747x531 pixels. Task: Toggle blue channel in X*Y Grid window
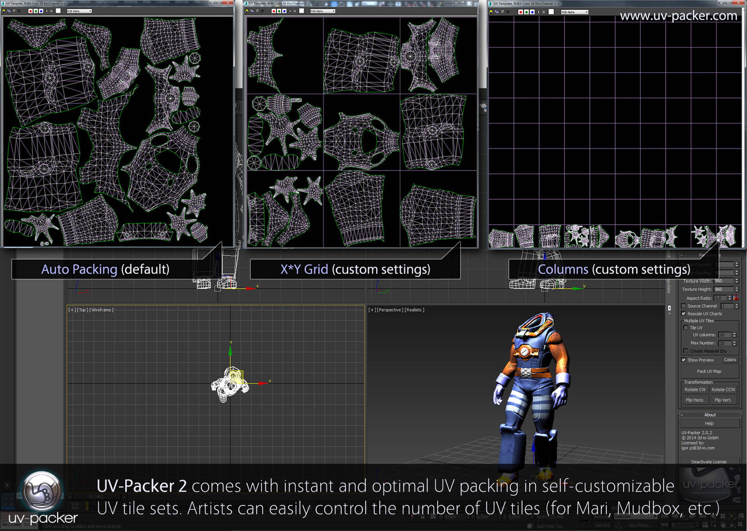click(284, 11)
